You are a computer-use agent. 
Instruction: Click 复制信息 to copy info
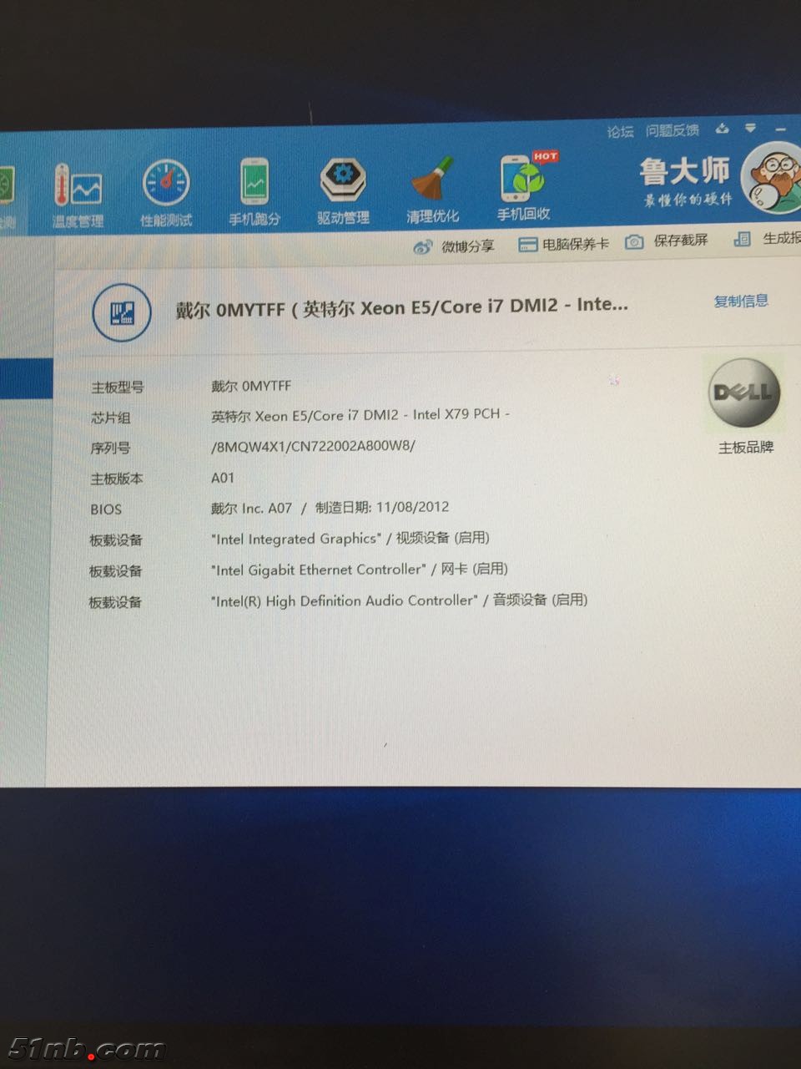click(x=741, y=301)
